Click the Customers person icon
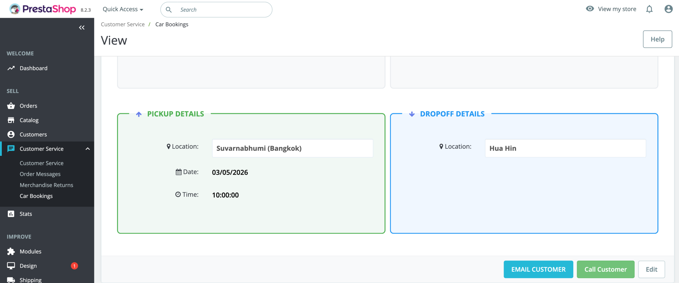679x283 pixels. (11, 135)
